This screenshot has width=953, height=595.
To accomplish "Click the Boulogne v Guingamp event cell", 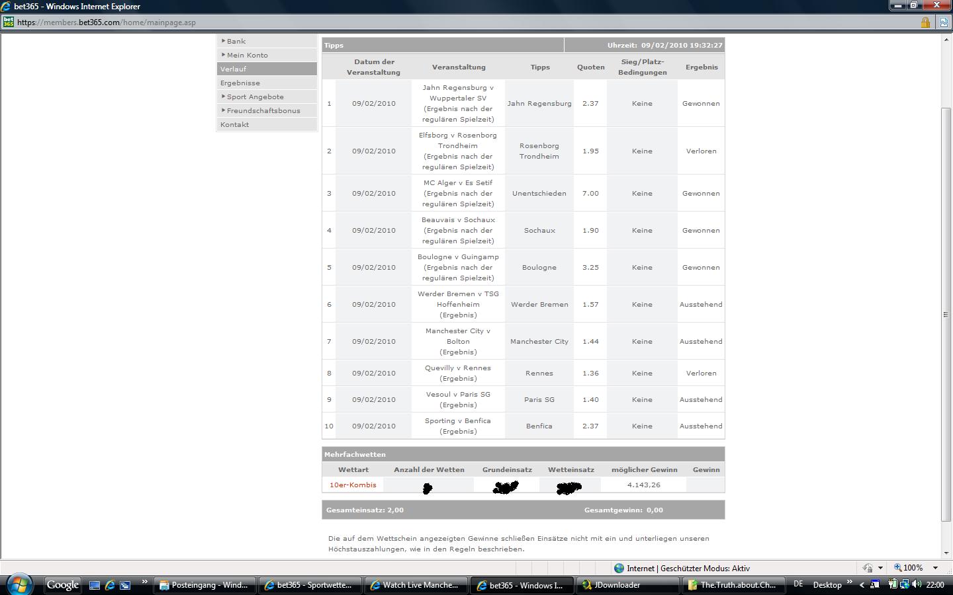I will [x=458, y=267].
